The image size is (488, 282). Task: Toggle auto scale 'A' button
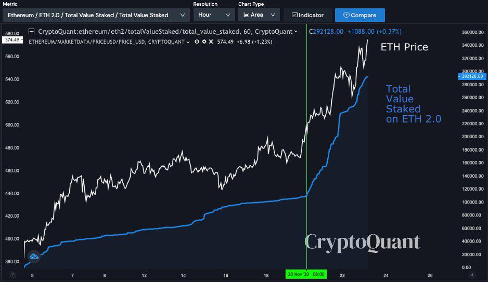[472, 275]
